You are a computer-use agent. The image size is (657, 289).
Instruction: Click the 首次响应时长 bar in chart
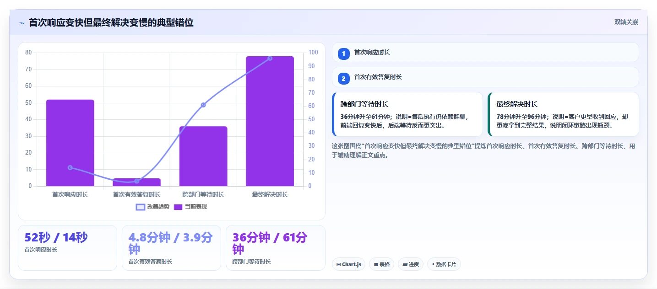(70, 143)
